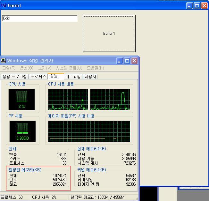Open the 시스템 종료(U) menu
This screenshot has height=201, width=209.
[69, 68]
